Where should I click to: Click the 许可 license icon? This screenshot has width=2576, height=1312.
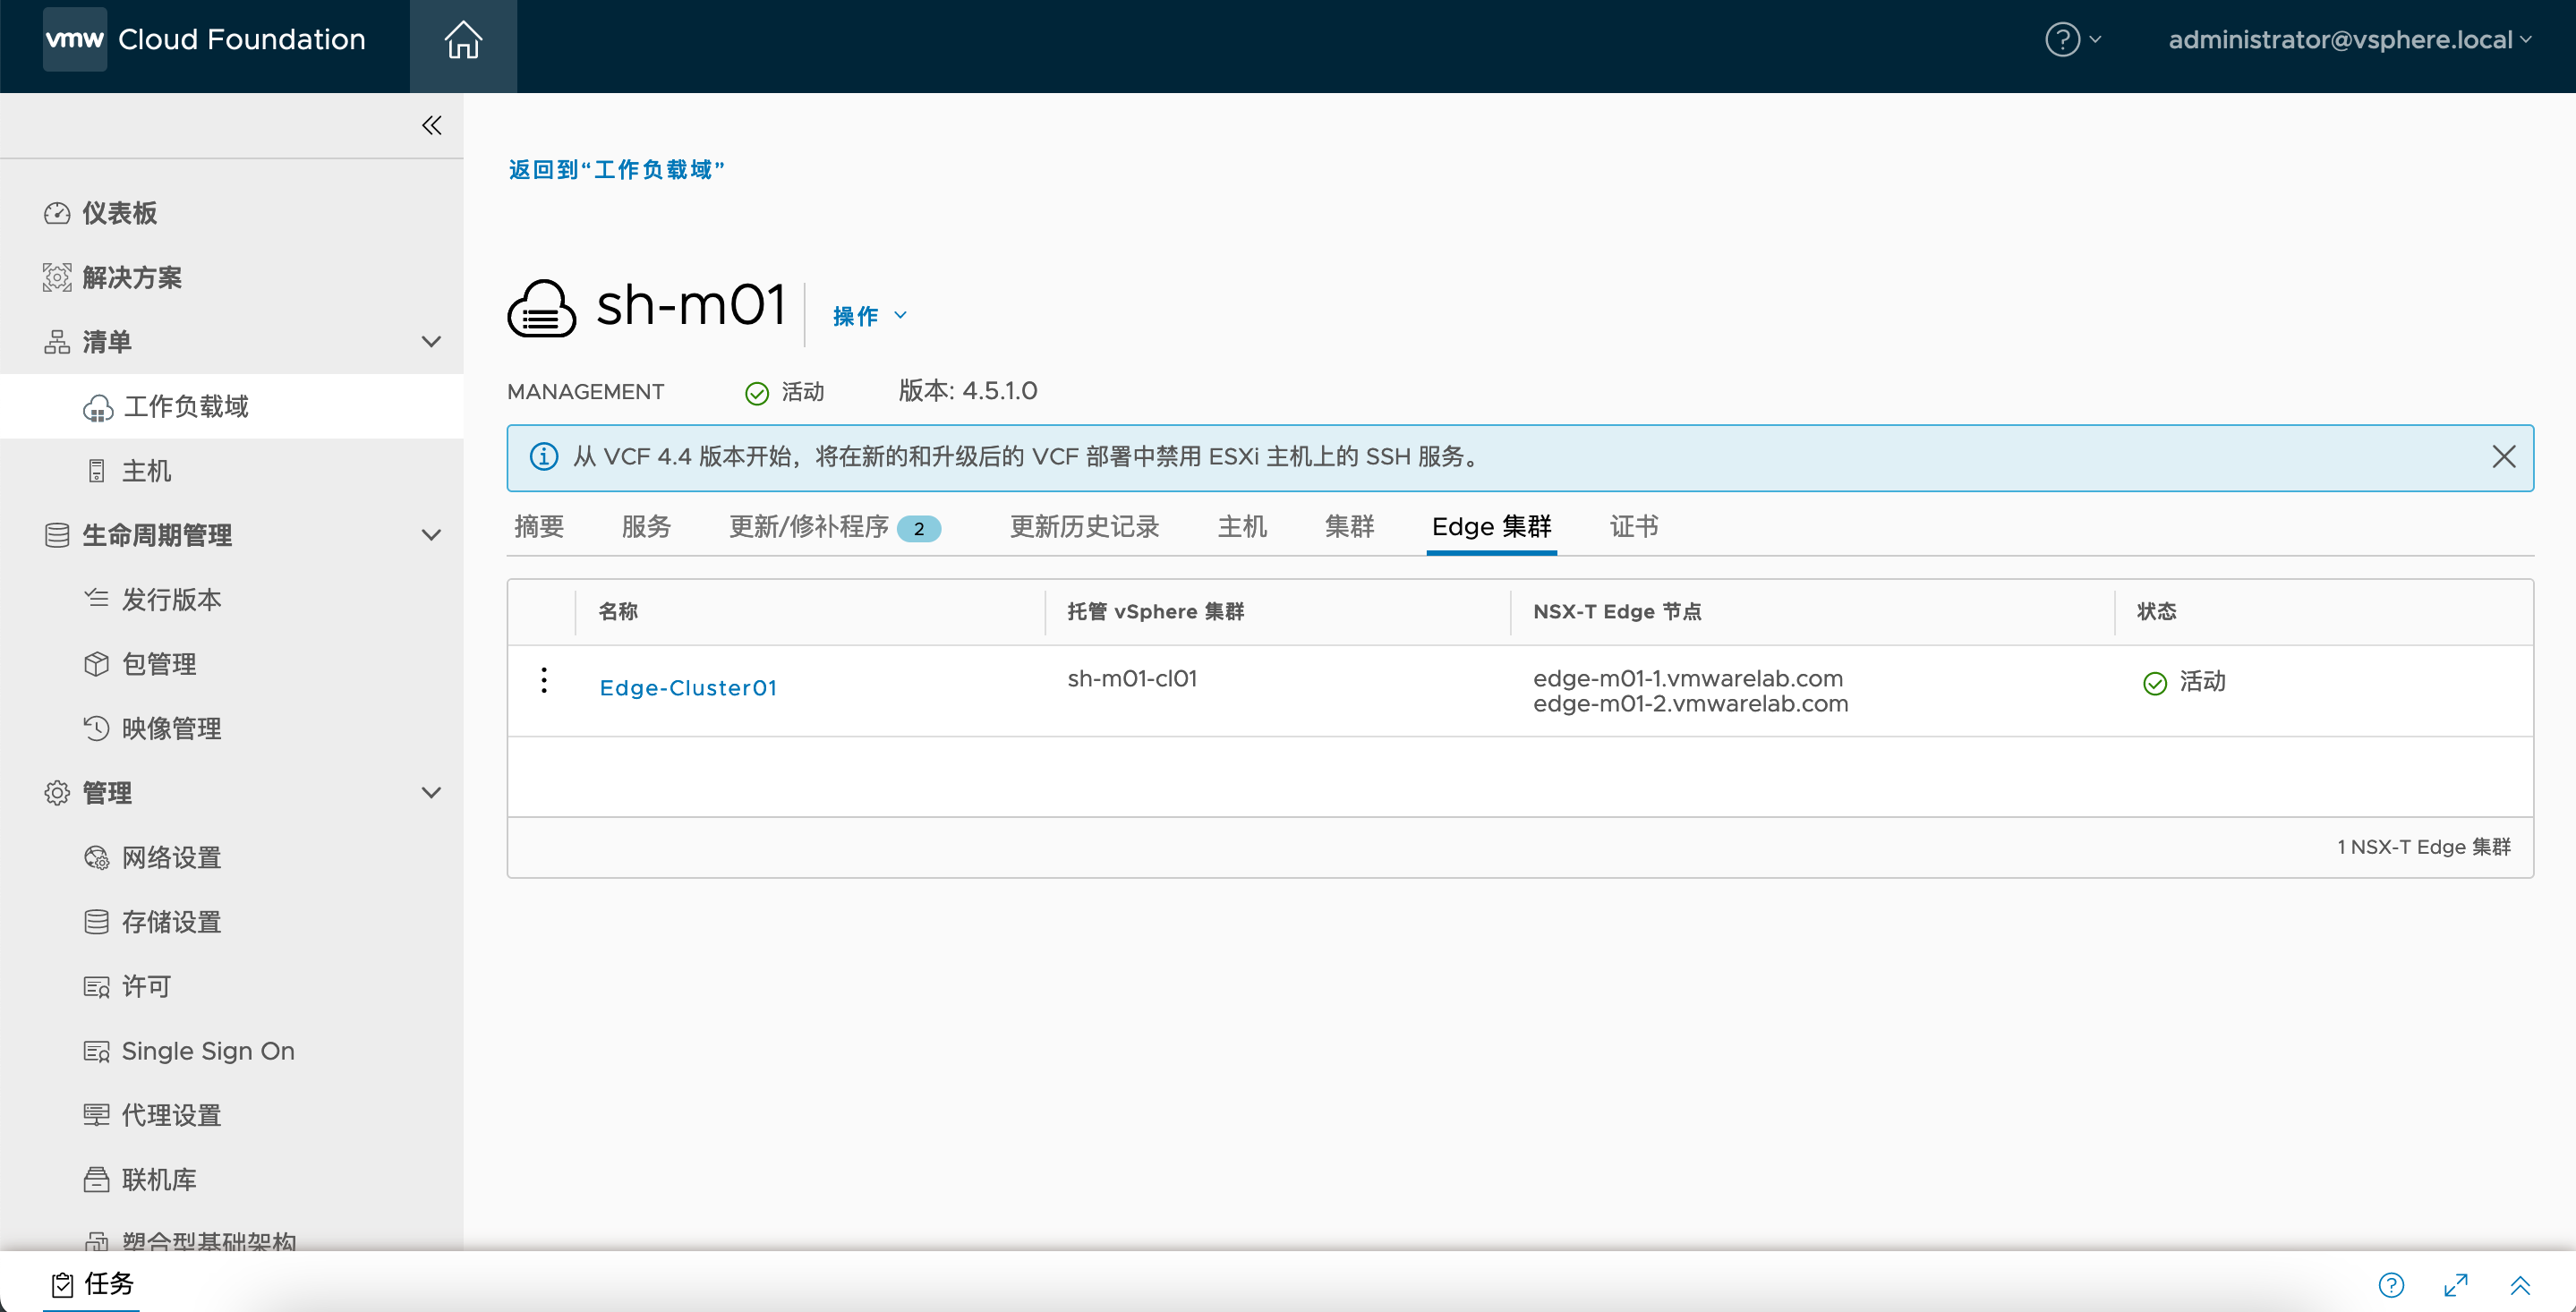click(97, 987)
